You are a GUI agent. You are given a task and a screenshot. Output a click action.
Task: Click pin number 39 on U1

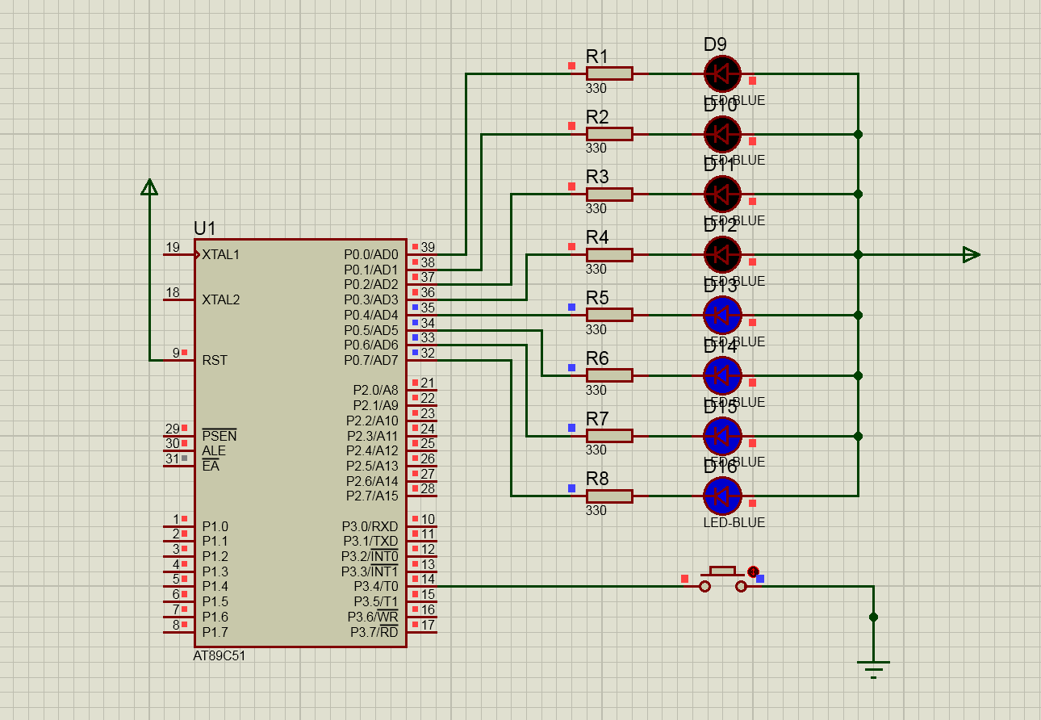(428, 247)
